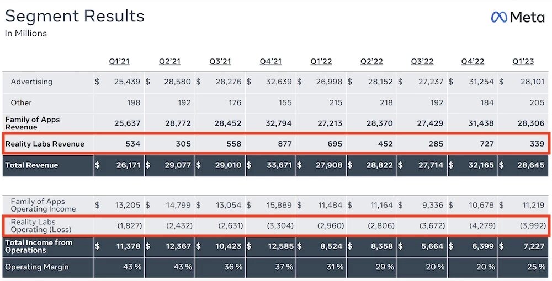The width and height of the screenshot is (552, 281).
Task: Click the Q1'23 column header
Action: [523, 61]
